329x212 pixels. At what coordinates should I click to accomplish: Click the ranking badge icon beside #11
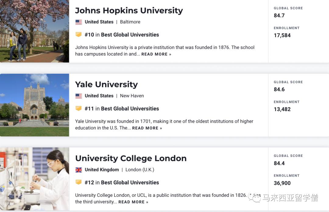coord(79,108)
